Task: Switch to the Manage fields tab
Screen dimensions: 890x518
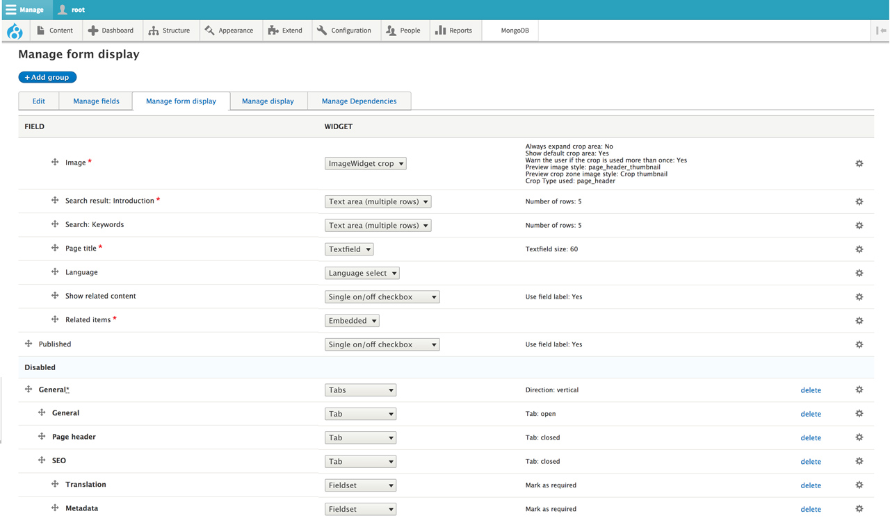Action: click(x=96, y=101)
